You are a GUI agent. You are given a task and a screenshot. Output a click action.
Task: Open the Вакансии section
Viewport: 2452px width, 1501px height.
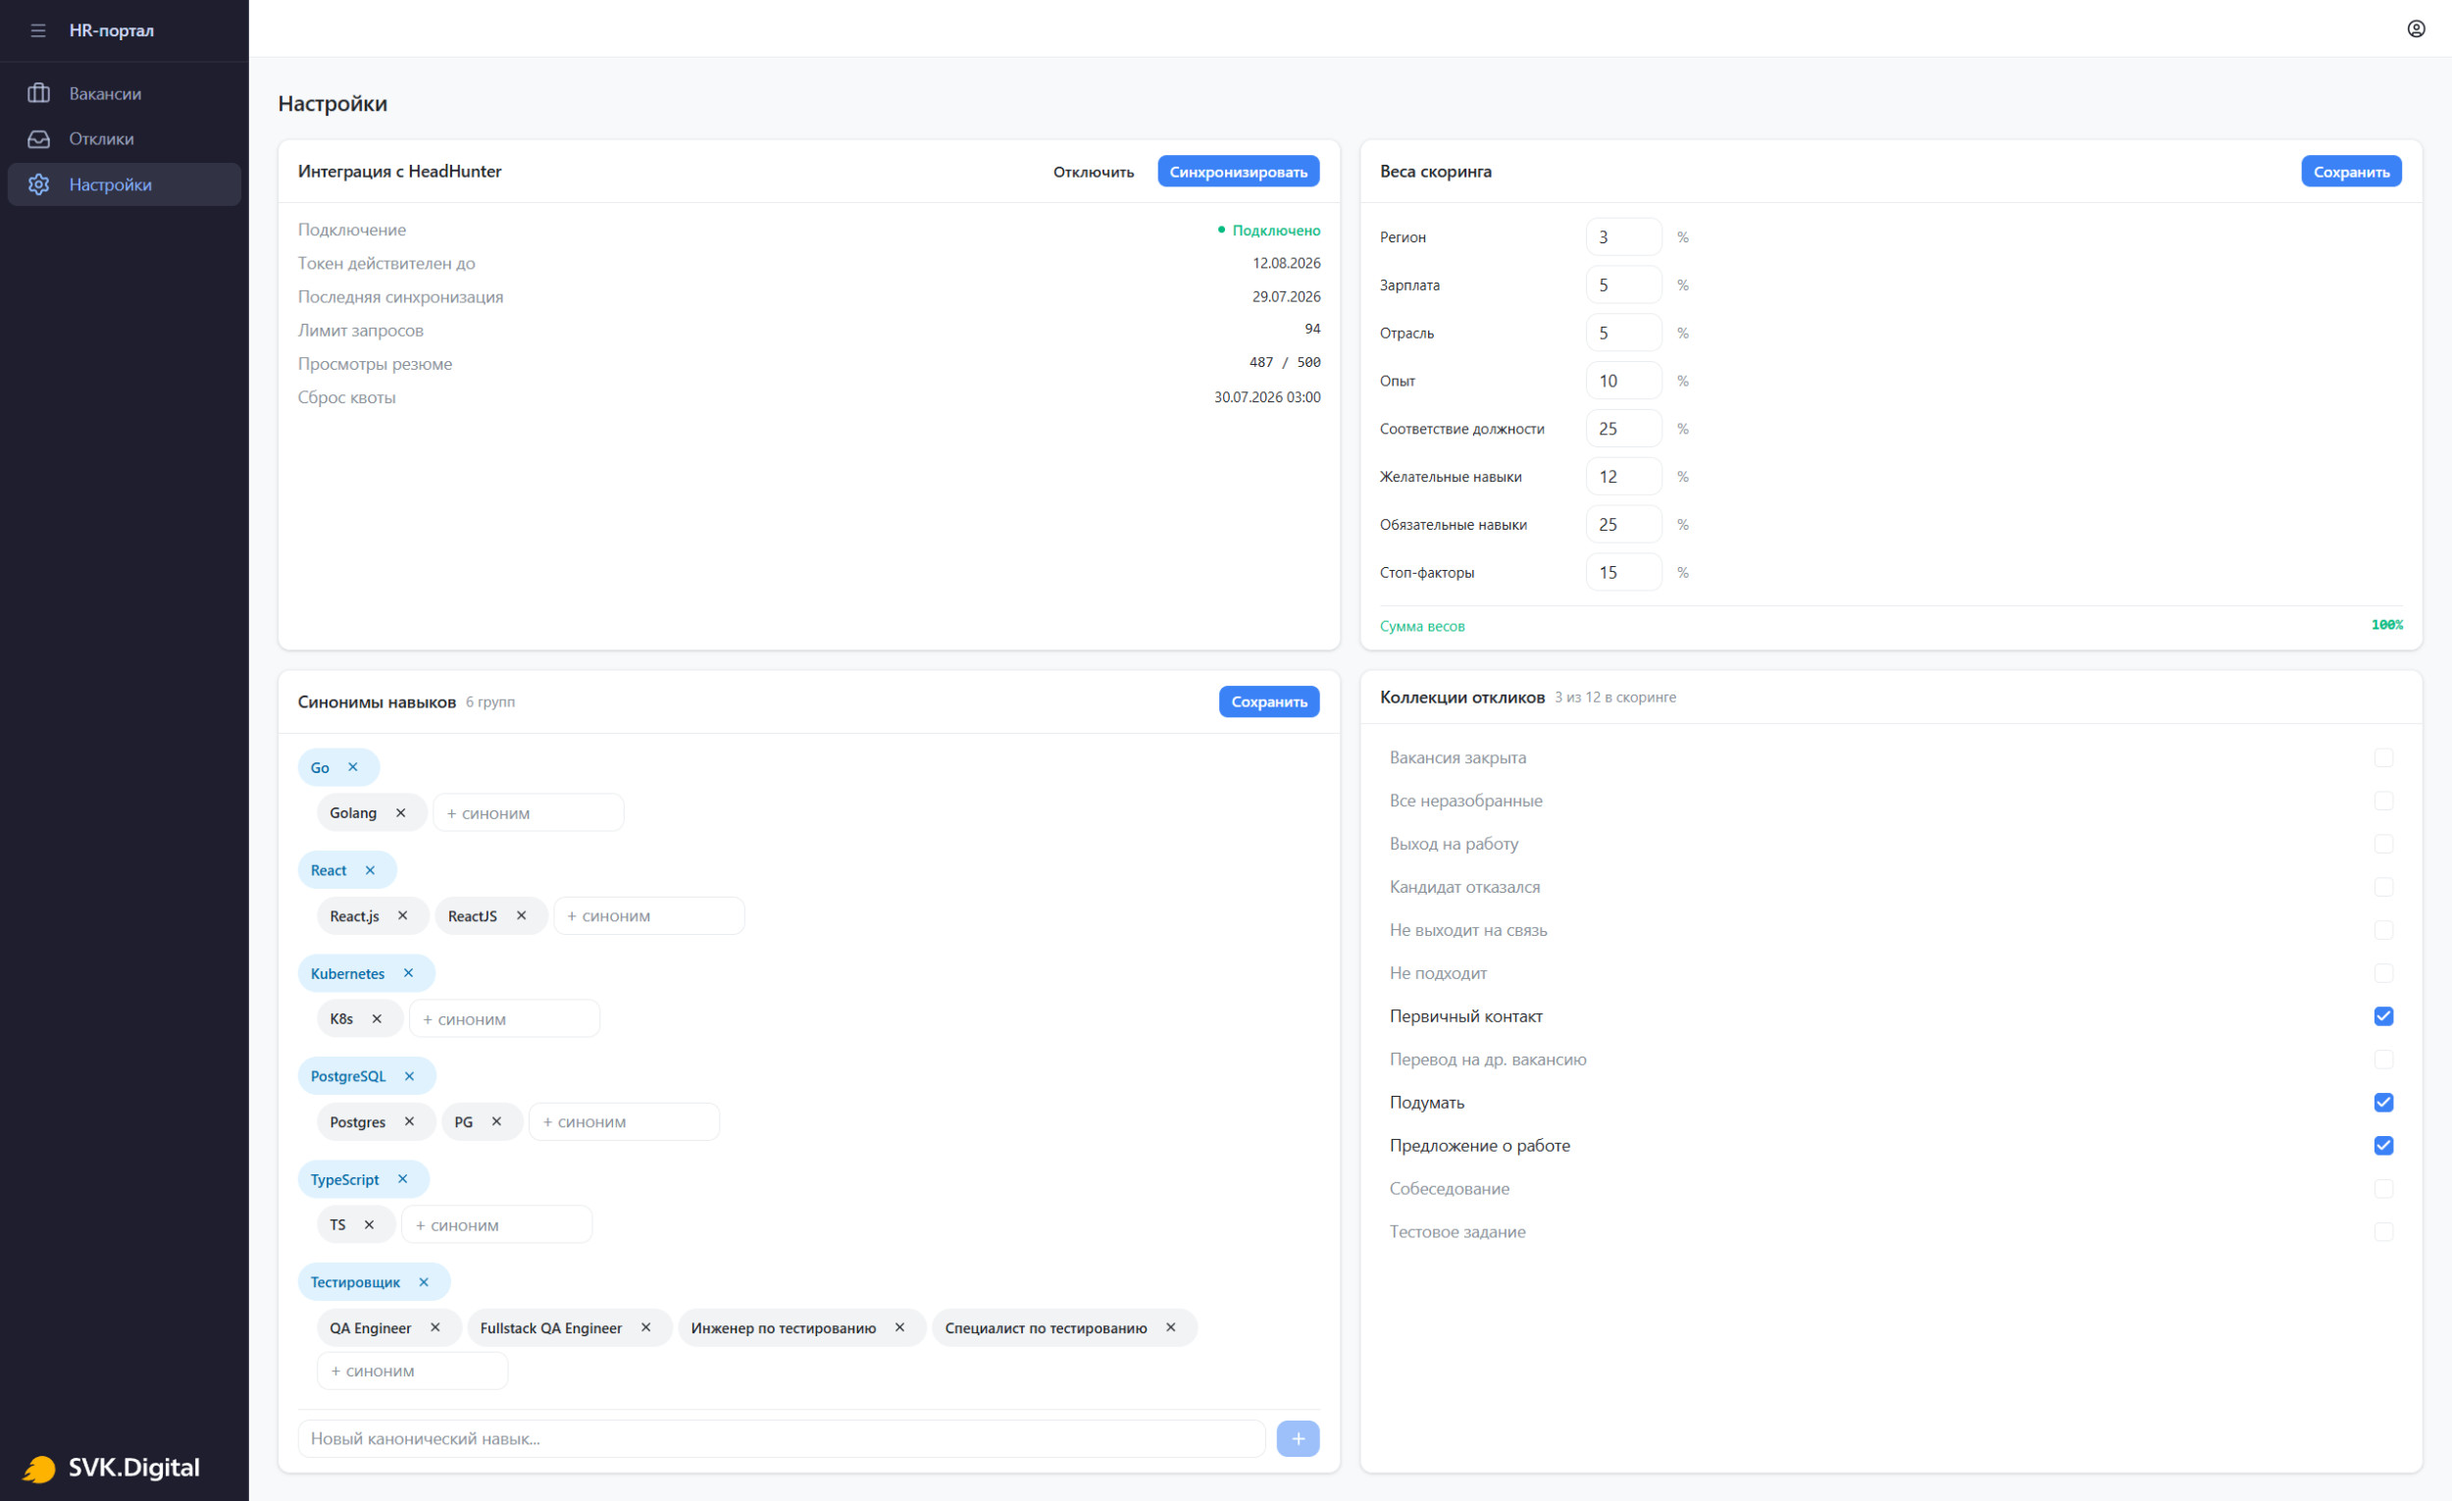coord(125,93)
